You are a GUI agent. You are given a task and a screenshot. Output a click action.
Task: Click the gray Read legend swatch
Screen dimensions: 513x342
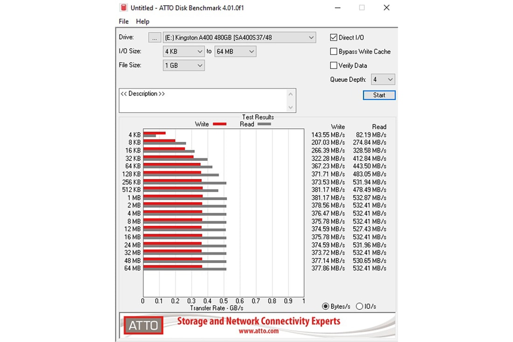click(264, 124)
